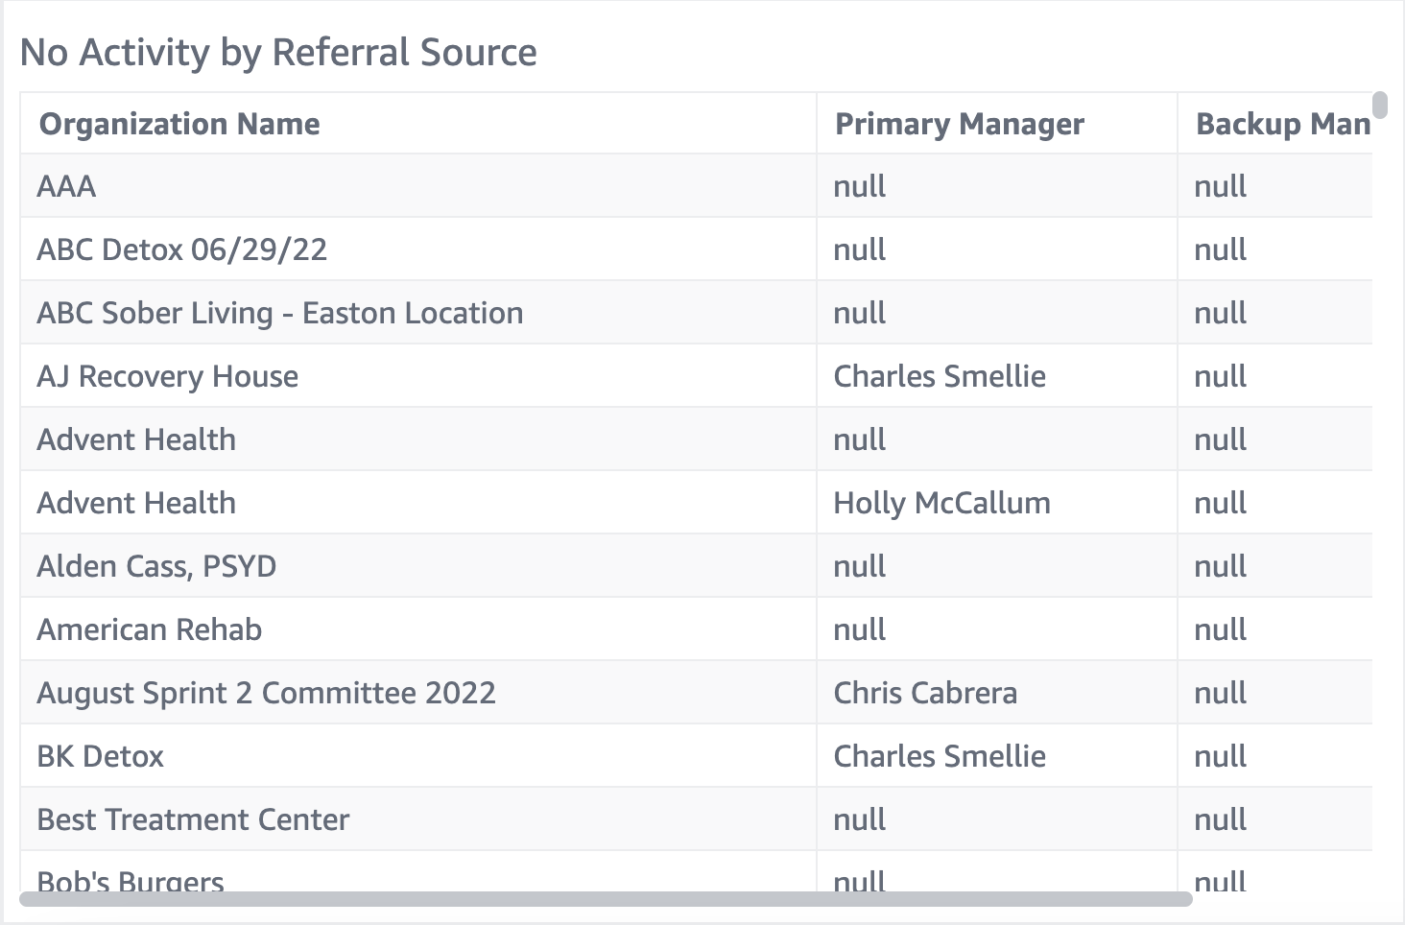Click ABC Sober Living - Easton Location
The height and width of the screenshot is (925, 1405).
click(x=280, y=313)
